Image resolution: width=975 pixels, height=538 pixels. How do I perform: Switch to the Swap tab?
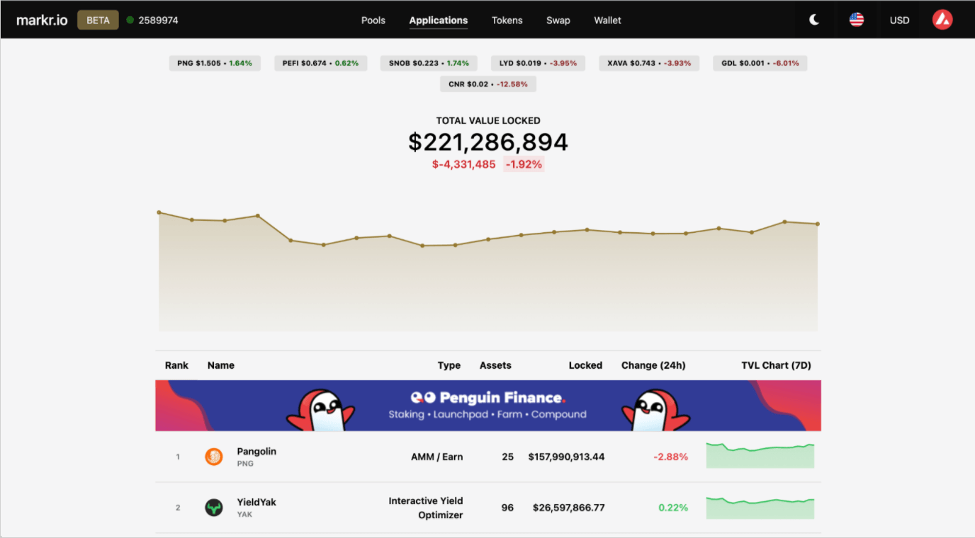558,20
